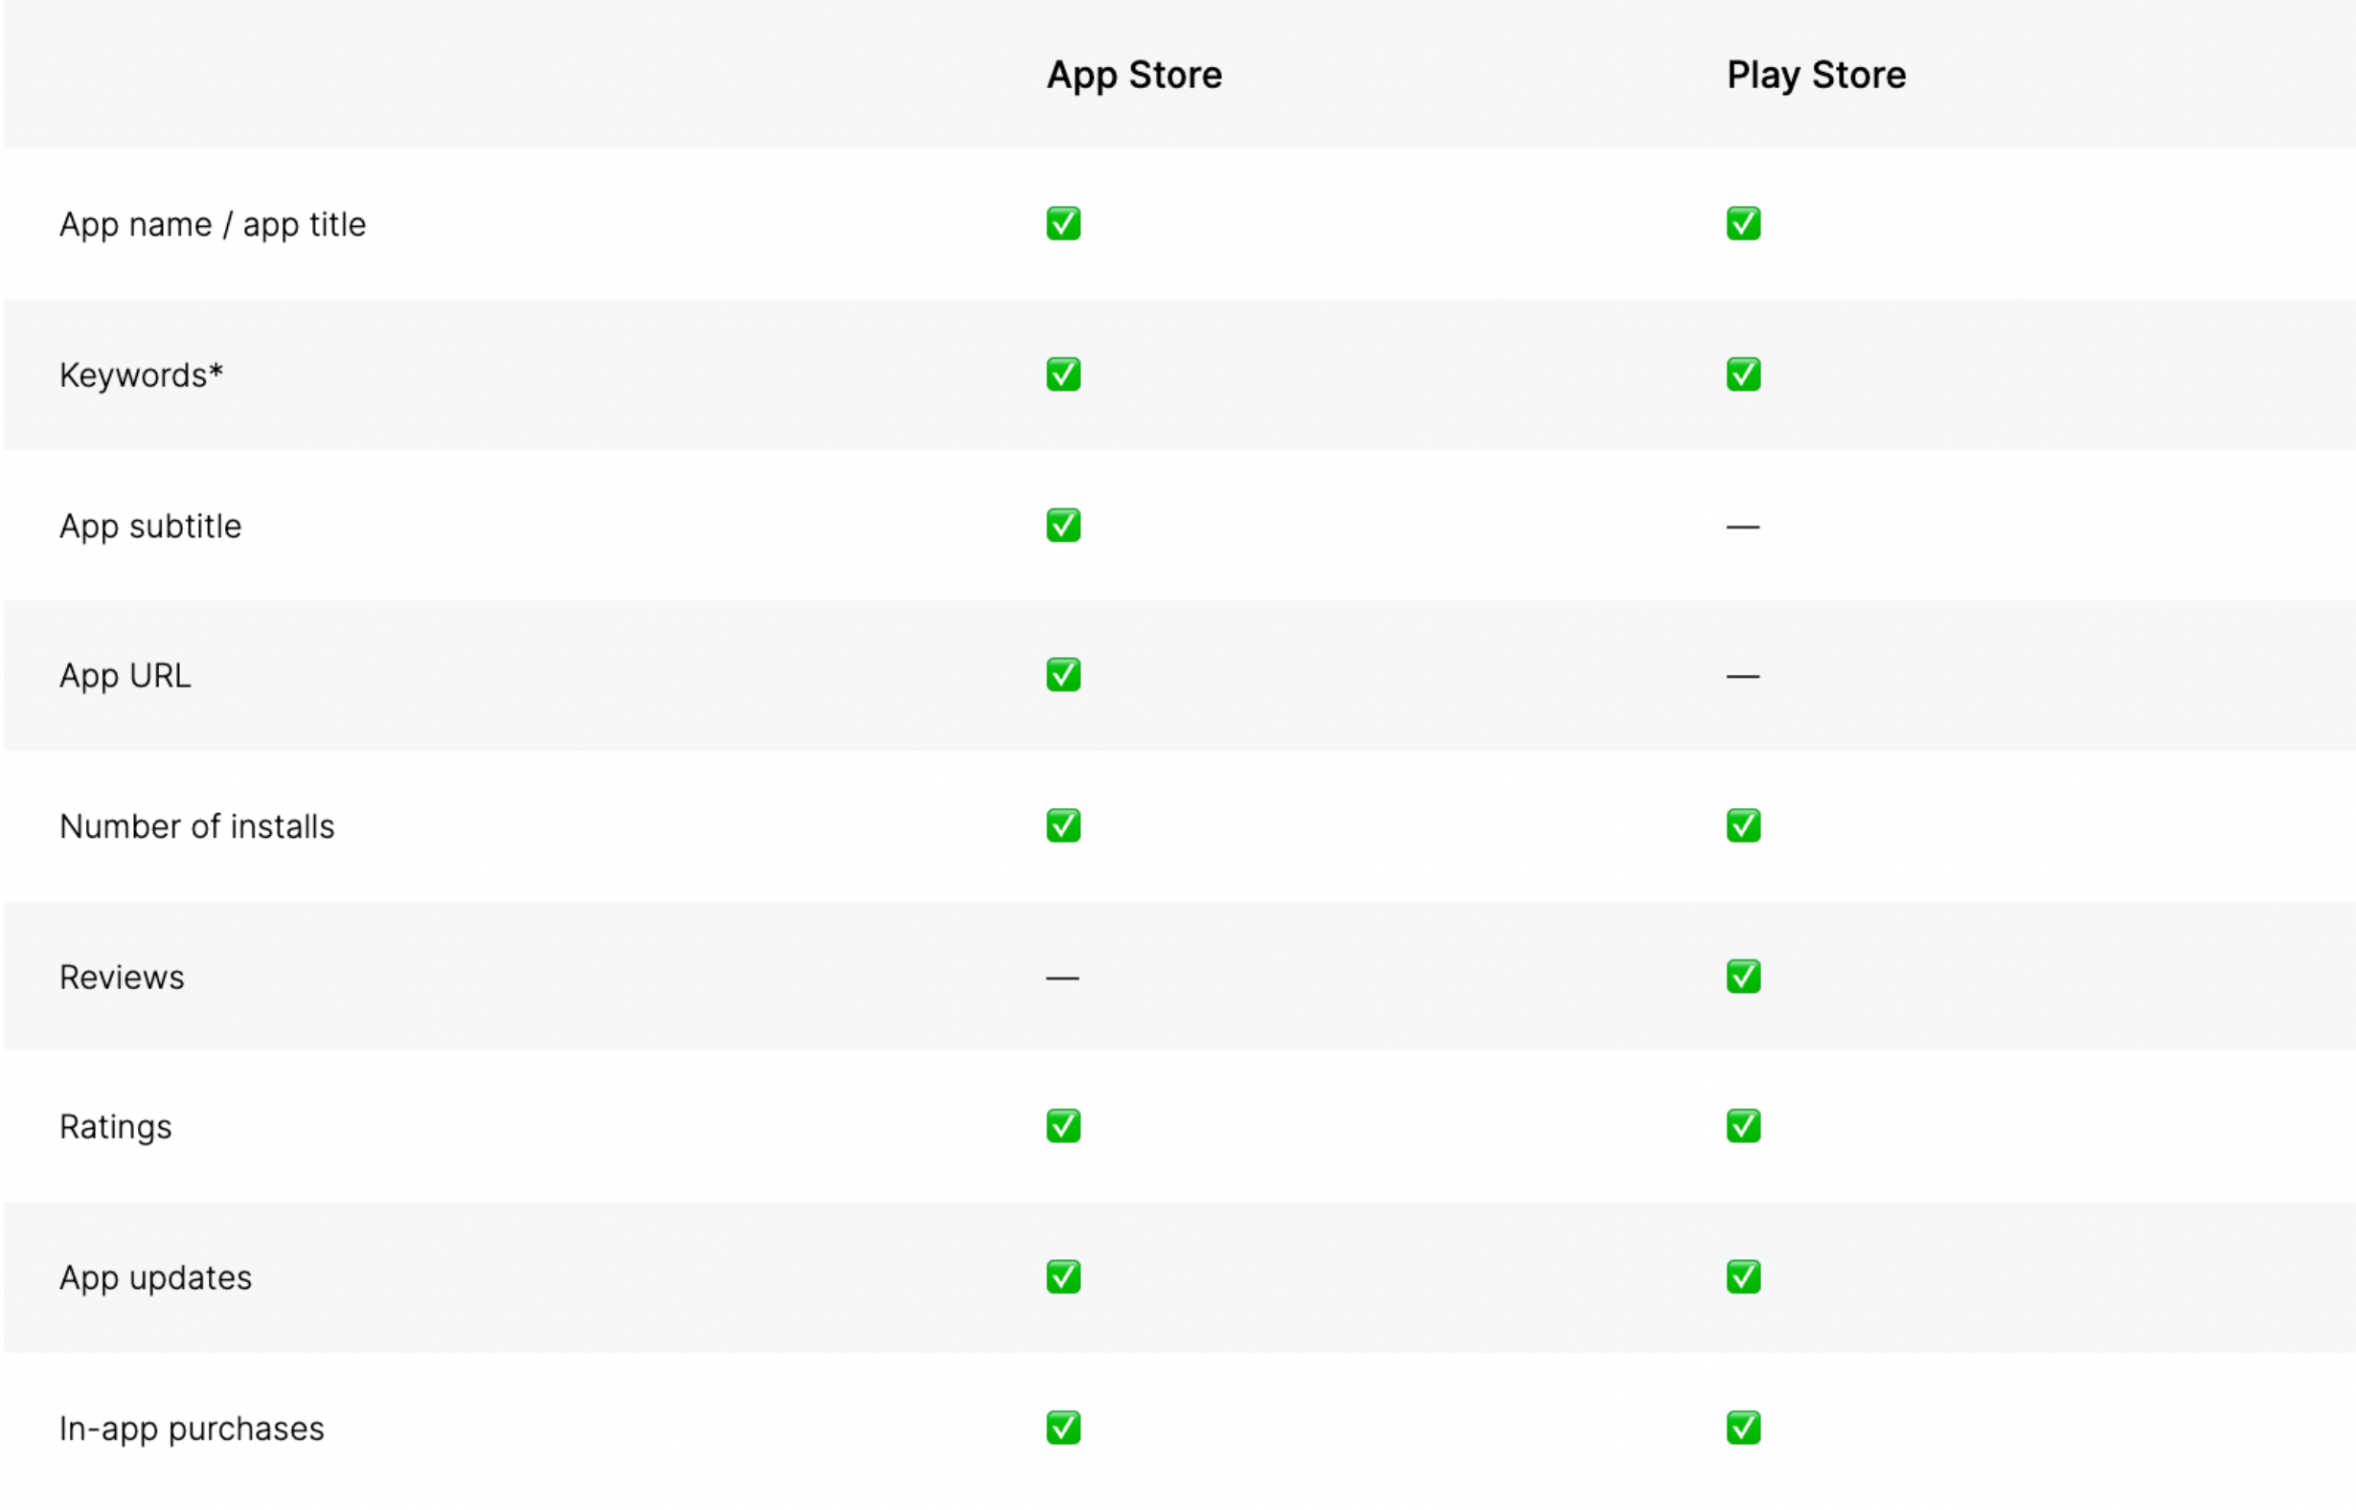2356x1510 pixels.
Task: Select the 'Number of installs' row label
Action: coord(197,826)
